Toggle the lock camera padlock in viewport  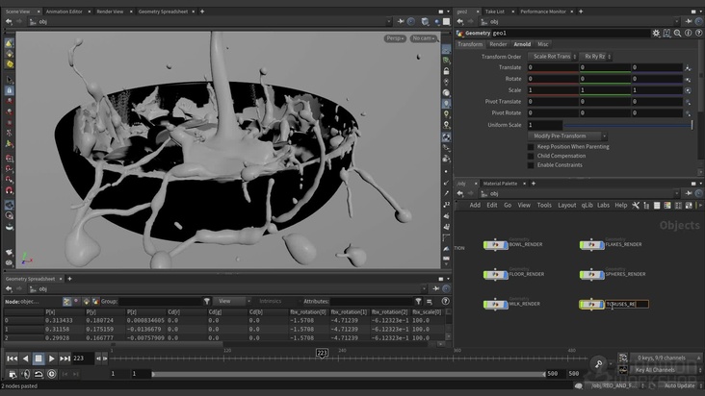point(446,71)
